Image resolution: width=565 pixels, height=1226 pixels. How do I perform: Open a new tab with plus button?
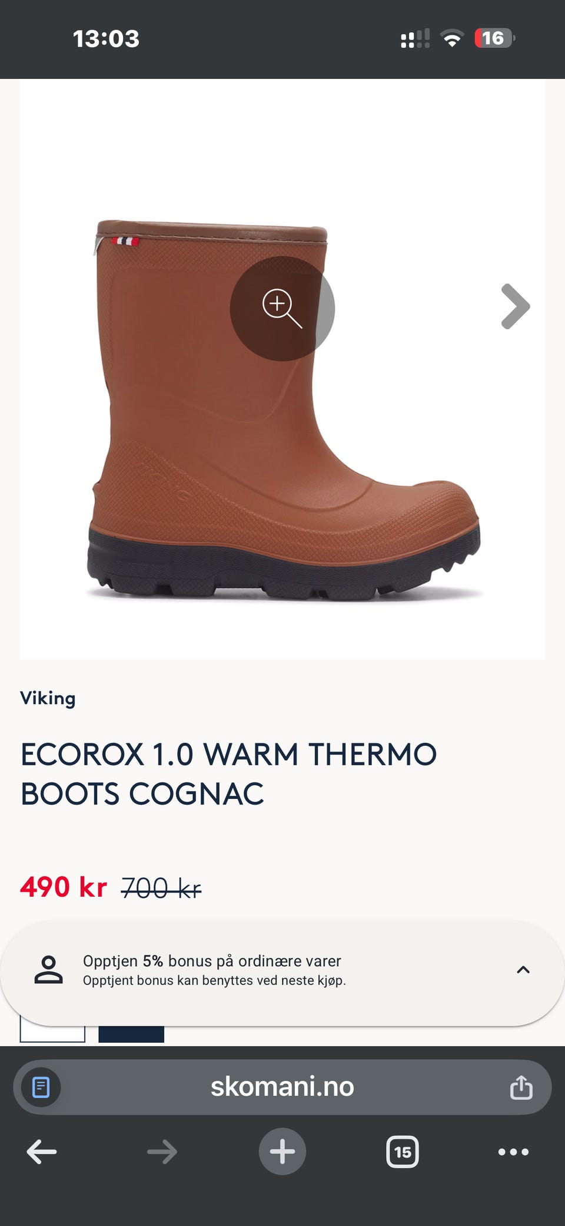[x=282, y=1151]
